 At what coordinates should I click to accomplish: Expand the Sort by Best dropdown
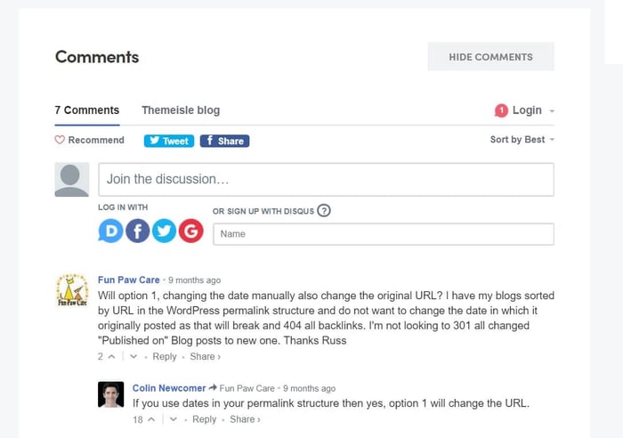[x=522, y=140]
